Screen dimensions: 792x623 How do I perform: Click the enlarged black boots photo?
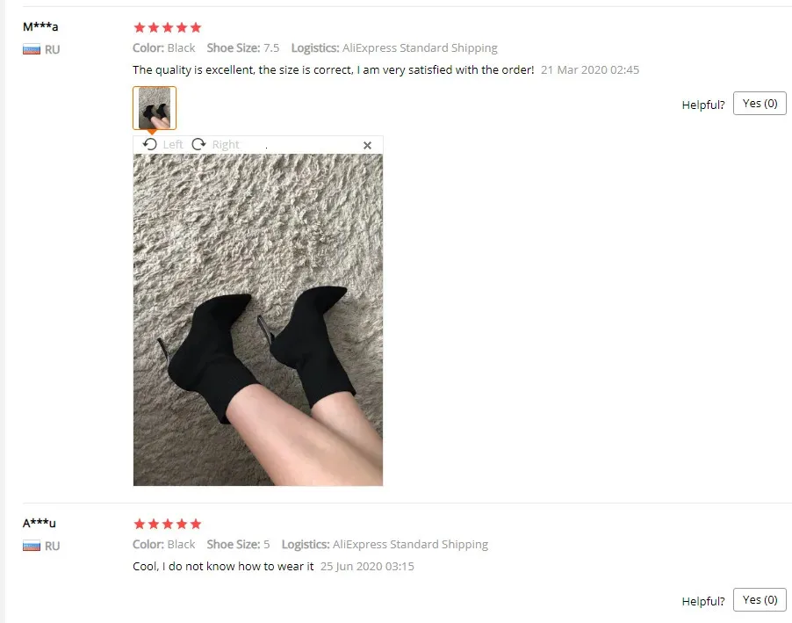click(x=258, y=320)
